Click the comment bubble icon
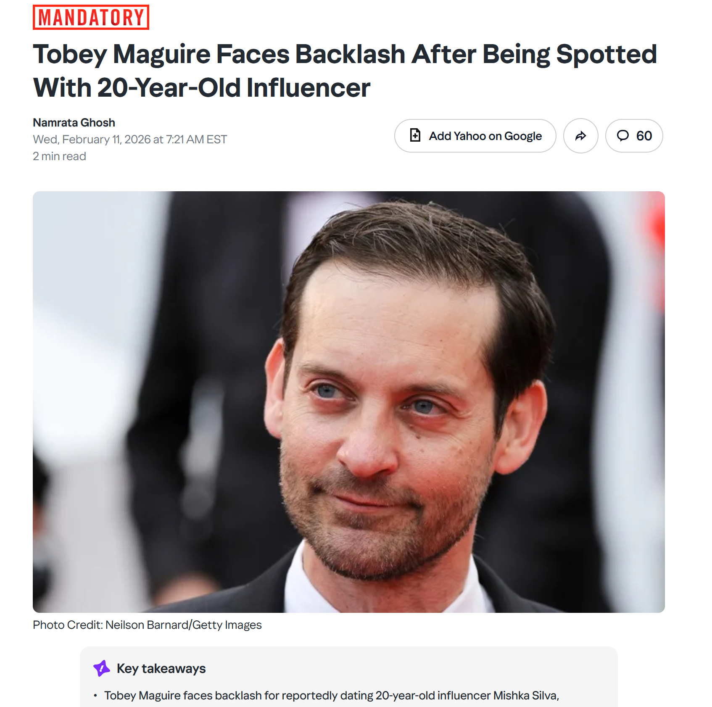This screenshot has height=707, width=712. point(622,135)
